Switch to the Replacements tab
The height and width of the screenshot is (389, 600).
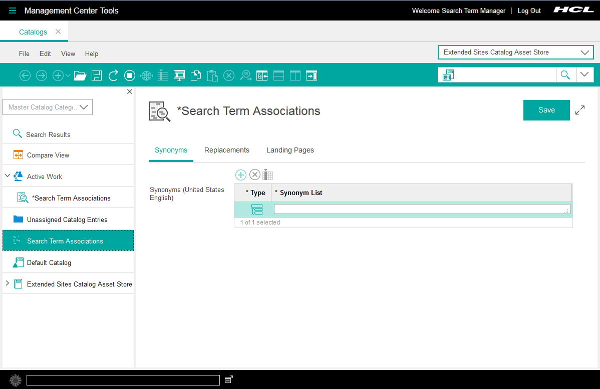point(226,150)
